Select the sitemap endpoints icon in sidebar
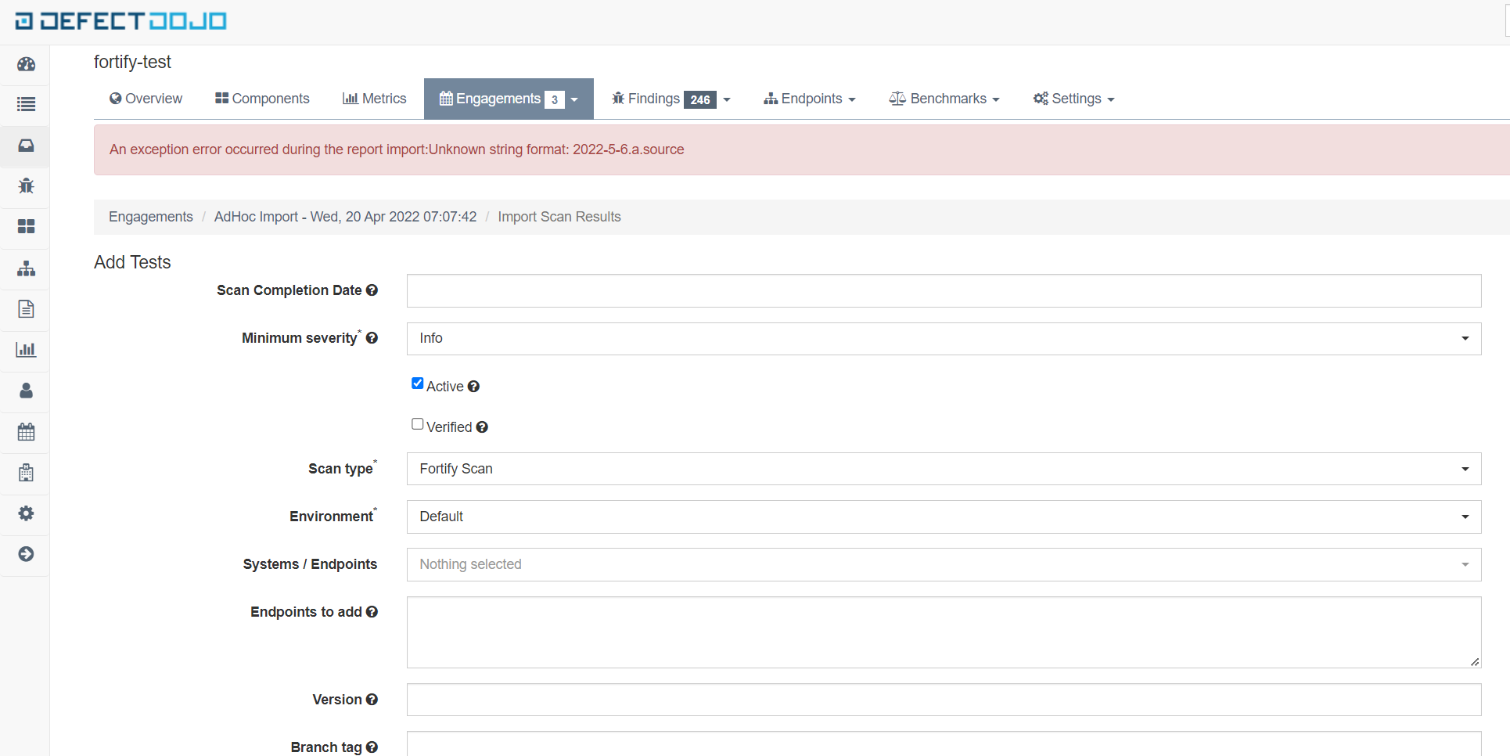Viewport: 1510px width, 756px height. point(26,268)
